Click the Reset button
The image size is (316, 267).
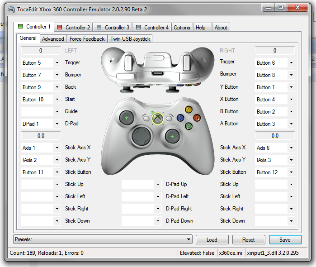click(249, 239)
